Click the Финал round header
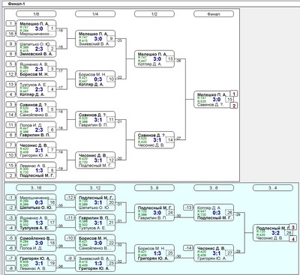 pyautogui.click(x=214, y=14)
